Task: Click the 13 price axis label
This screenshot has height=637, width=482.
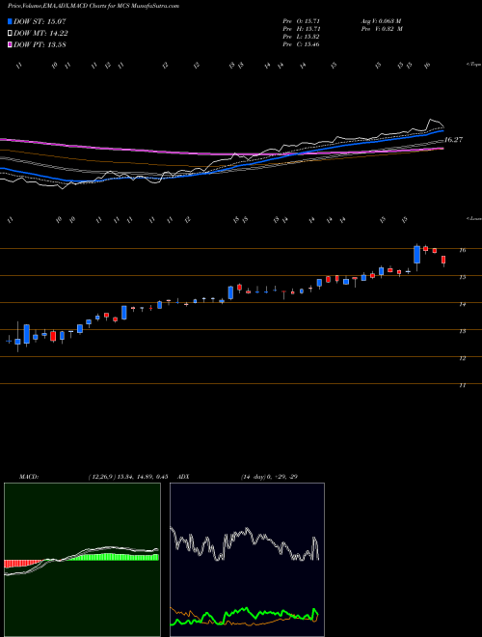Action: (x=463, y=331)
